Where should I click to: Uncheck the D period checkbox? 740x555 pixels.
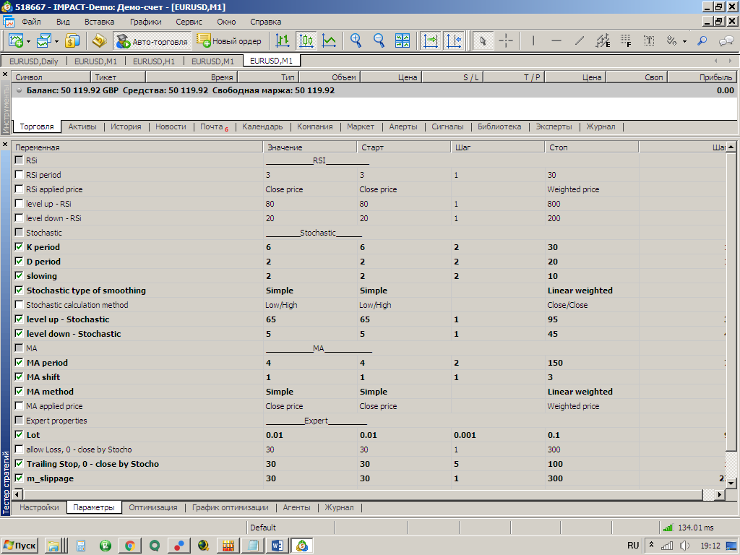19,261
